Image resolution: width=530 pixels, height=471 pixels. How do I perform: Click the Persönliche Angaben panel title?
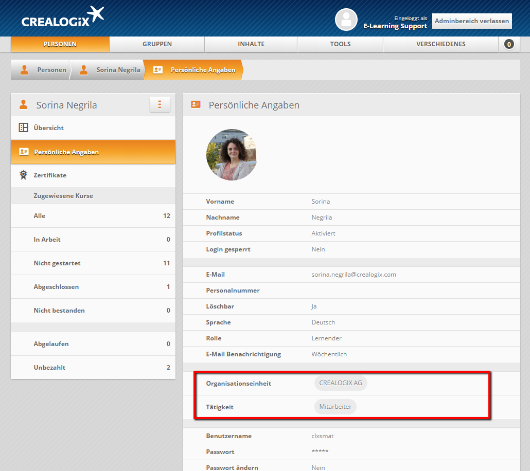[x=254, y=105]
